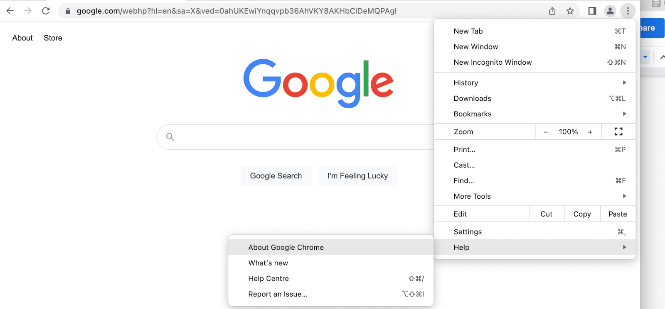Click the address bar URL

[236, 11]
